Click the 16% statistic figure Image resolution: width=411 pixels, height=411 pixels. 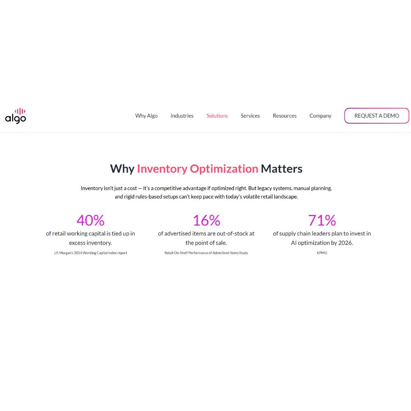click(x=206, y=220)
